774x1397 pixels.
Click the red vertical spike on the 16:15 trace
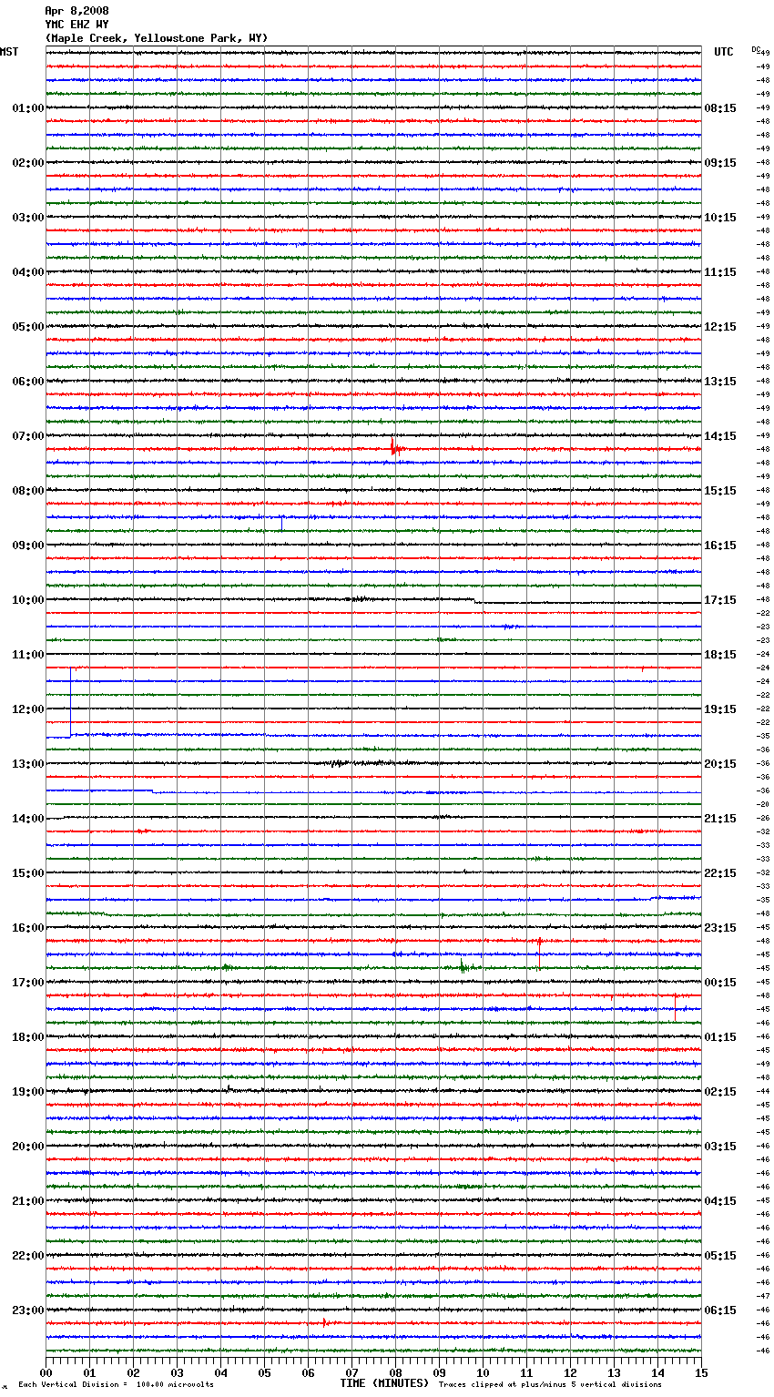coord(539,953)
